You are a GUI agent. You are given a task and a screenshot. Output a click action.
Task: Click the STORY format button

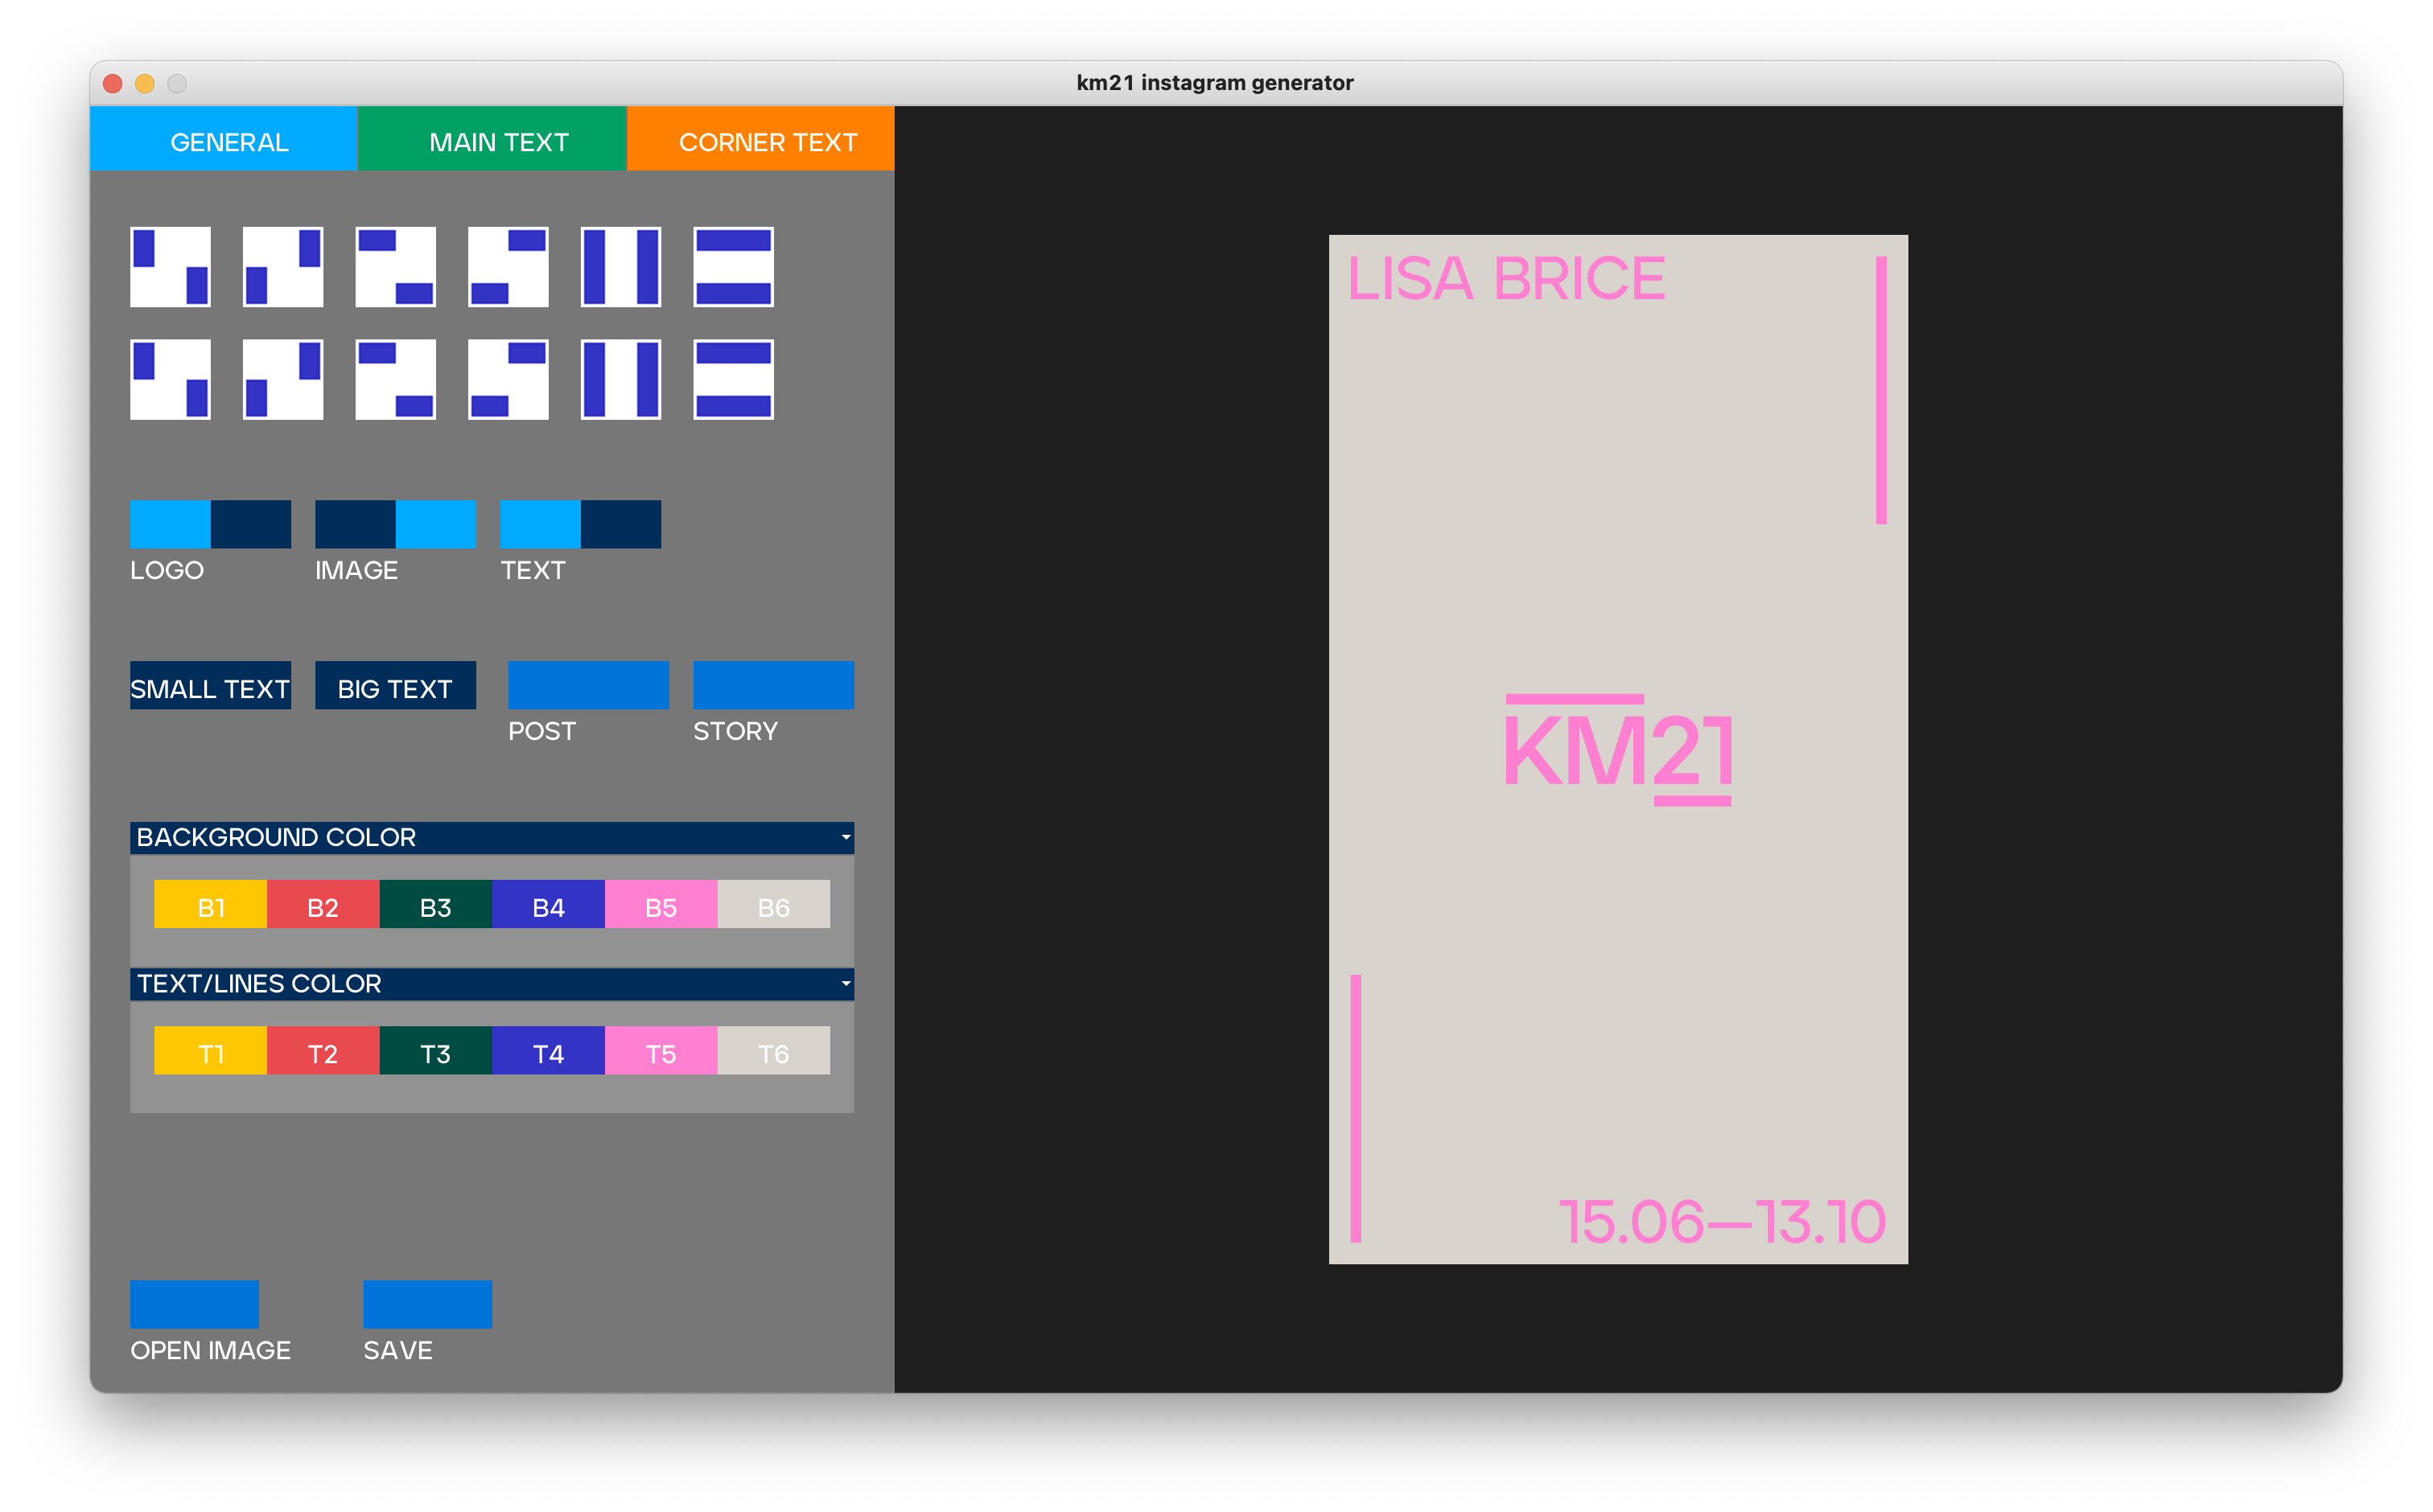coord(773,686)
